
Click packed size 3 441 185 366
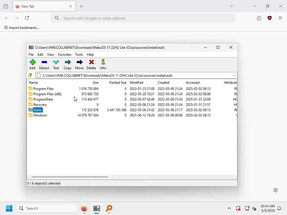tap(117, 110)
